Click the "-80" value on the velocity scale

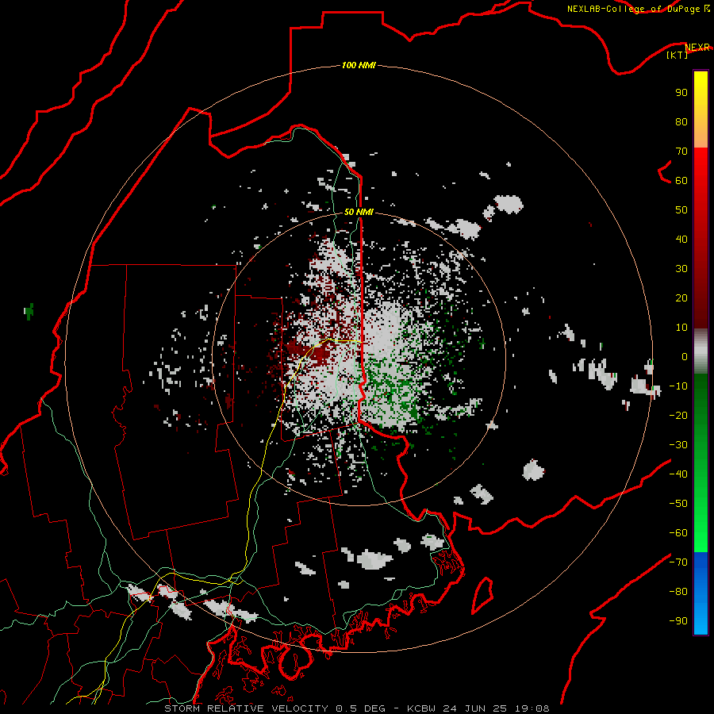point(678,592)
